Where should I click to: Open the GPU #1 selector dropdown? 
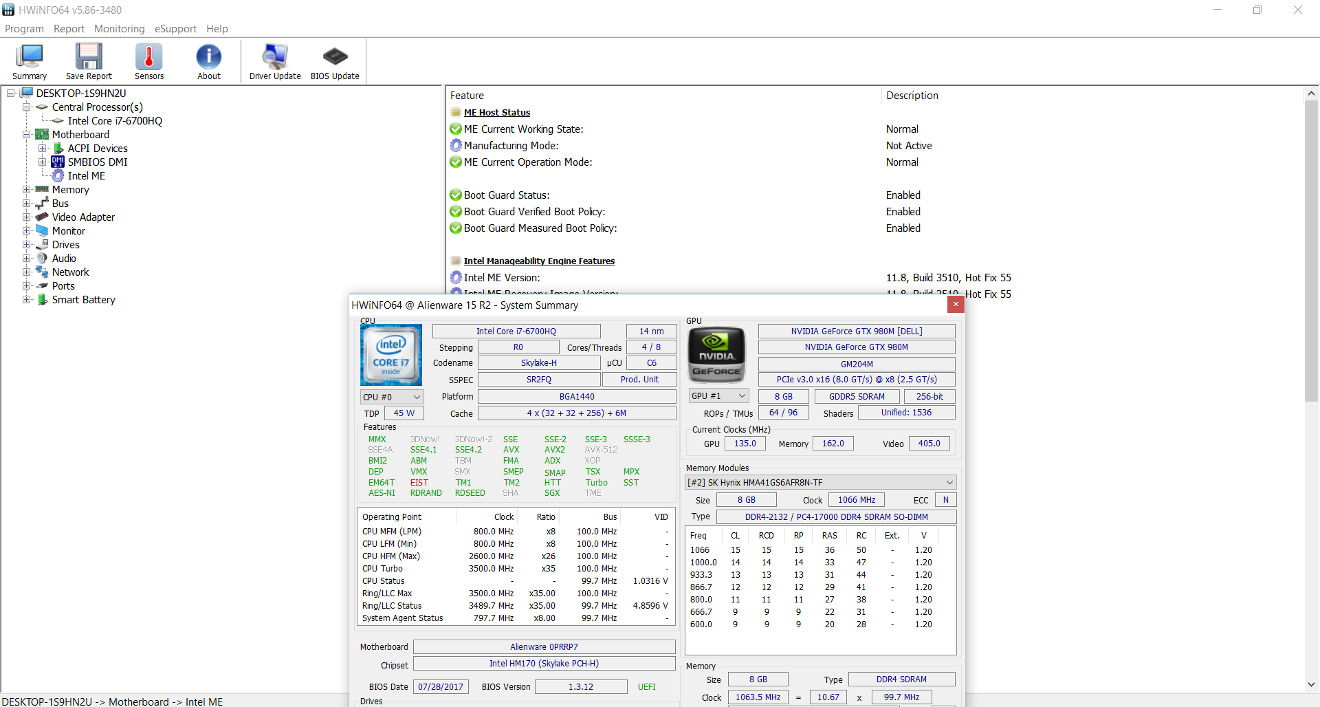click(718, 396)
